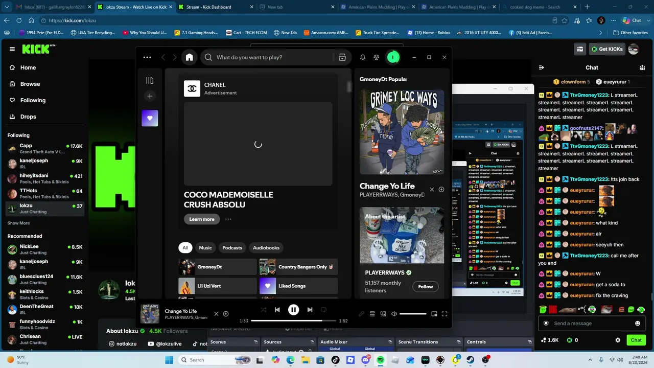Open Liked Songs heart tile in sidebar

click(x=150, y=118)
